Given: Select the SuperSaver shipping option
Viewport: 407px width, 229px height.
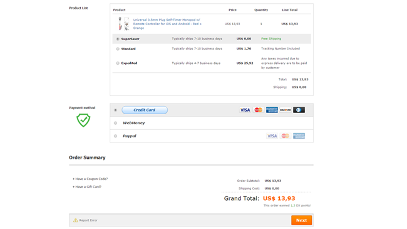Looking at the screenshot, I should pyautogui.click(x=118, y=39).
